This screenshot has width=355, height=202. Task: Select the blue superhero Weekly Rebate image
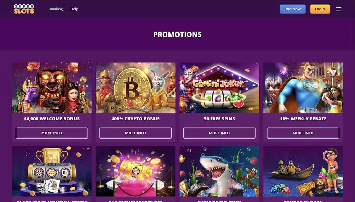(303, 87)
